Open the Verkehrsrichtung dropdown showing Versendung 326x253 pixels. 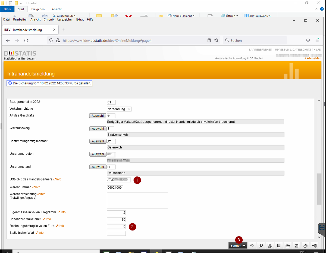tap(119, 109)
